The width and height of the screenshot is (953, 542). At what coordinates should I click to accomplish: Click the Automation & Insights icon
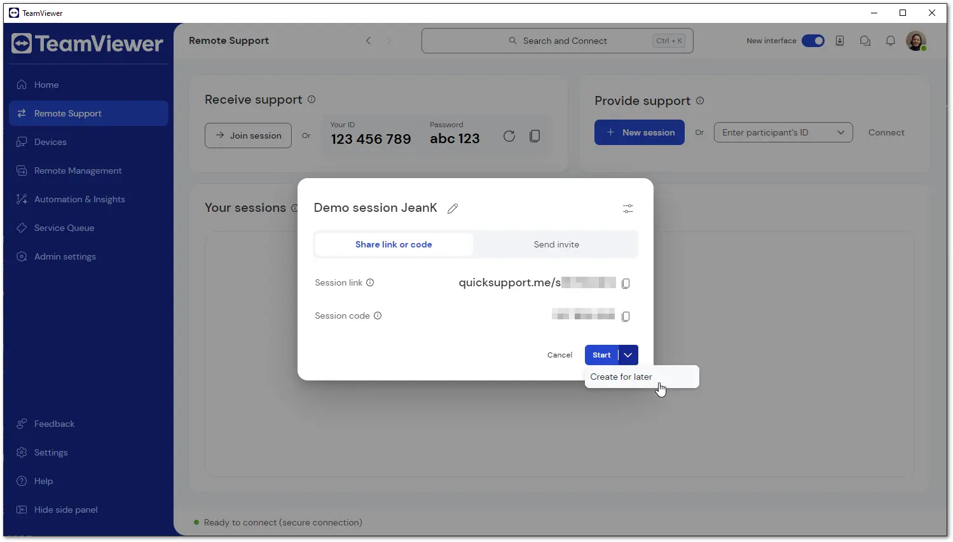click(x=22, y=199)
